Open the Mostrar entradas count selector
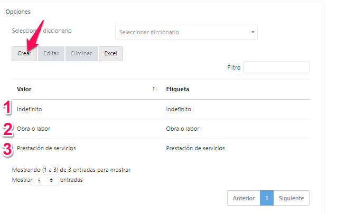This screenshot has height=214, width=346. (x=46, y=180)
